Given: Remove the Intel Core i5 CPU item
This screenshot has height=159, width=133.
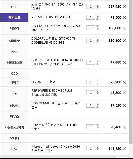Looking at the screenshot, I should tap(124, 7).
